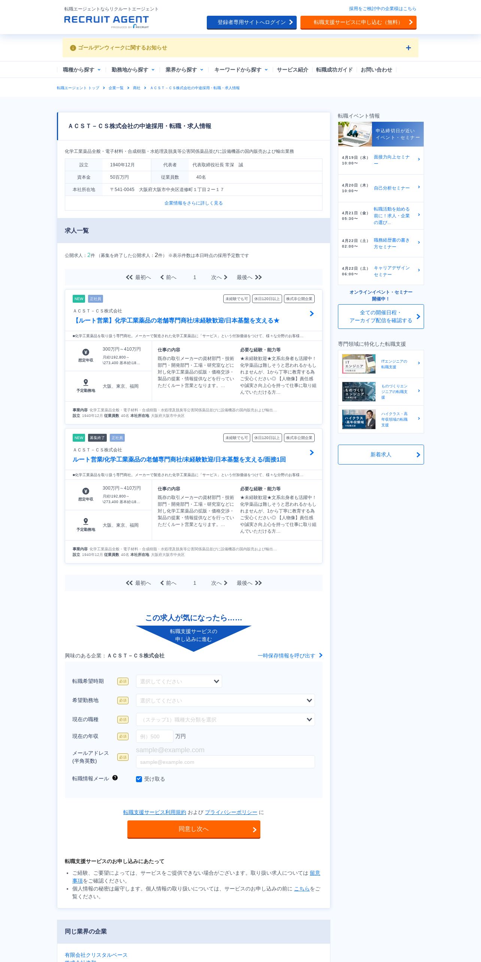
Task: Open プライバシーポリシー link
Action: tap(231, 812)
